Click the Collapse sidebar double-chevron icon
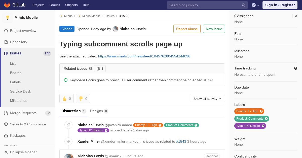Viewport: 302px width, 158px height. pyautogui.click(x=6, y=152)
